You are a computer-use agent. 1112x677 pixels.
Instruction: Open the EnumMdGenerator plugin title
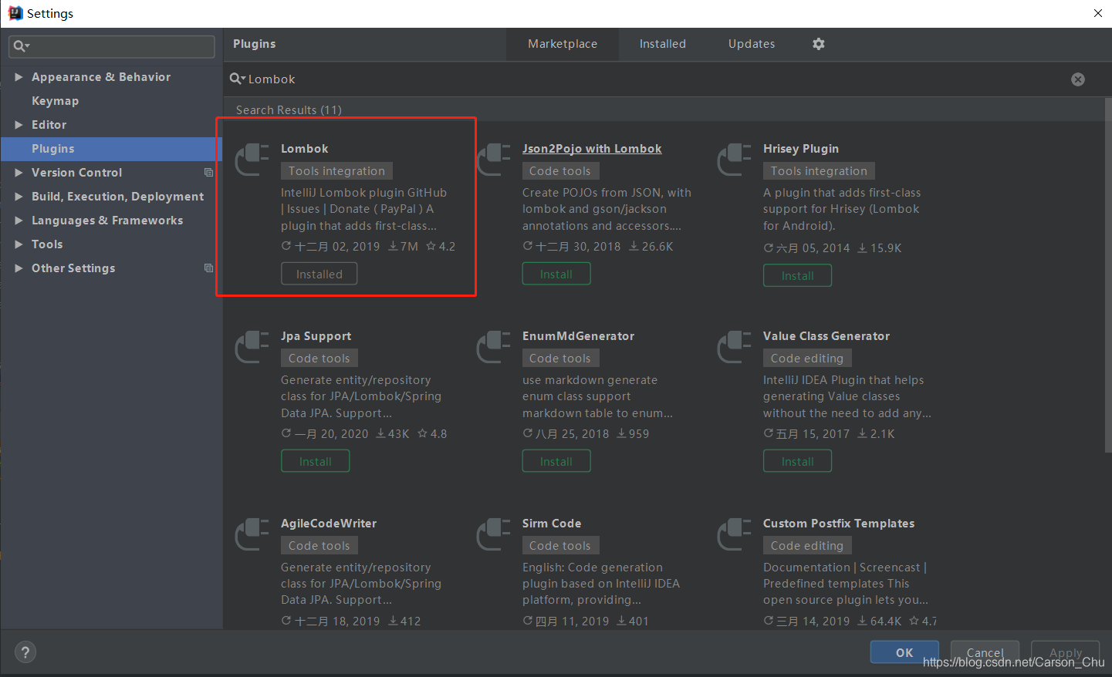(x=579, y=336)
